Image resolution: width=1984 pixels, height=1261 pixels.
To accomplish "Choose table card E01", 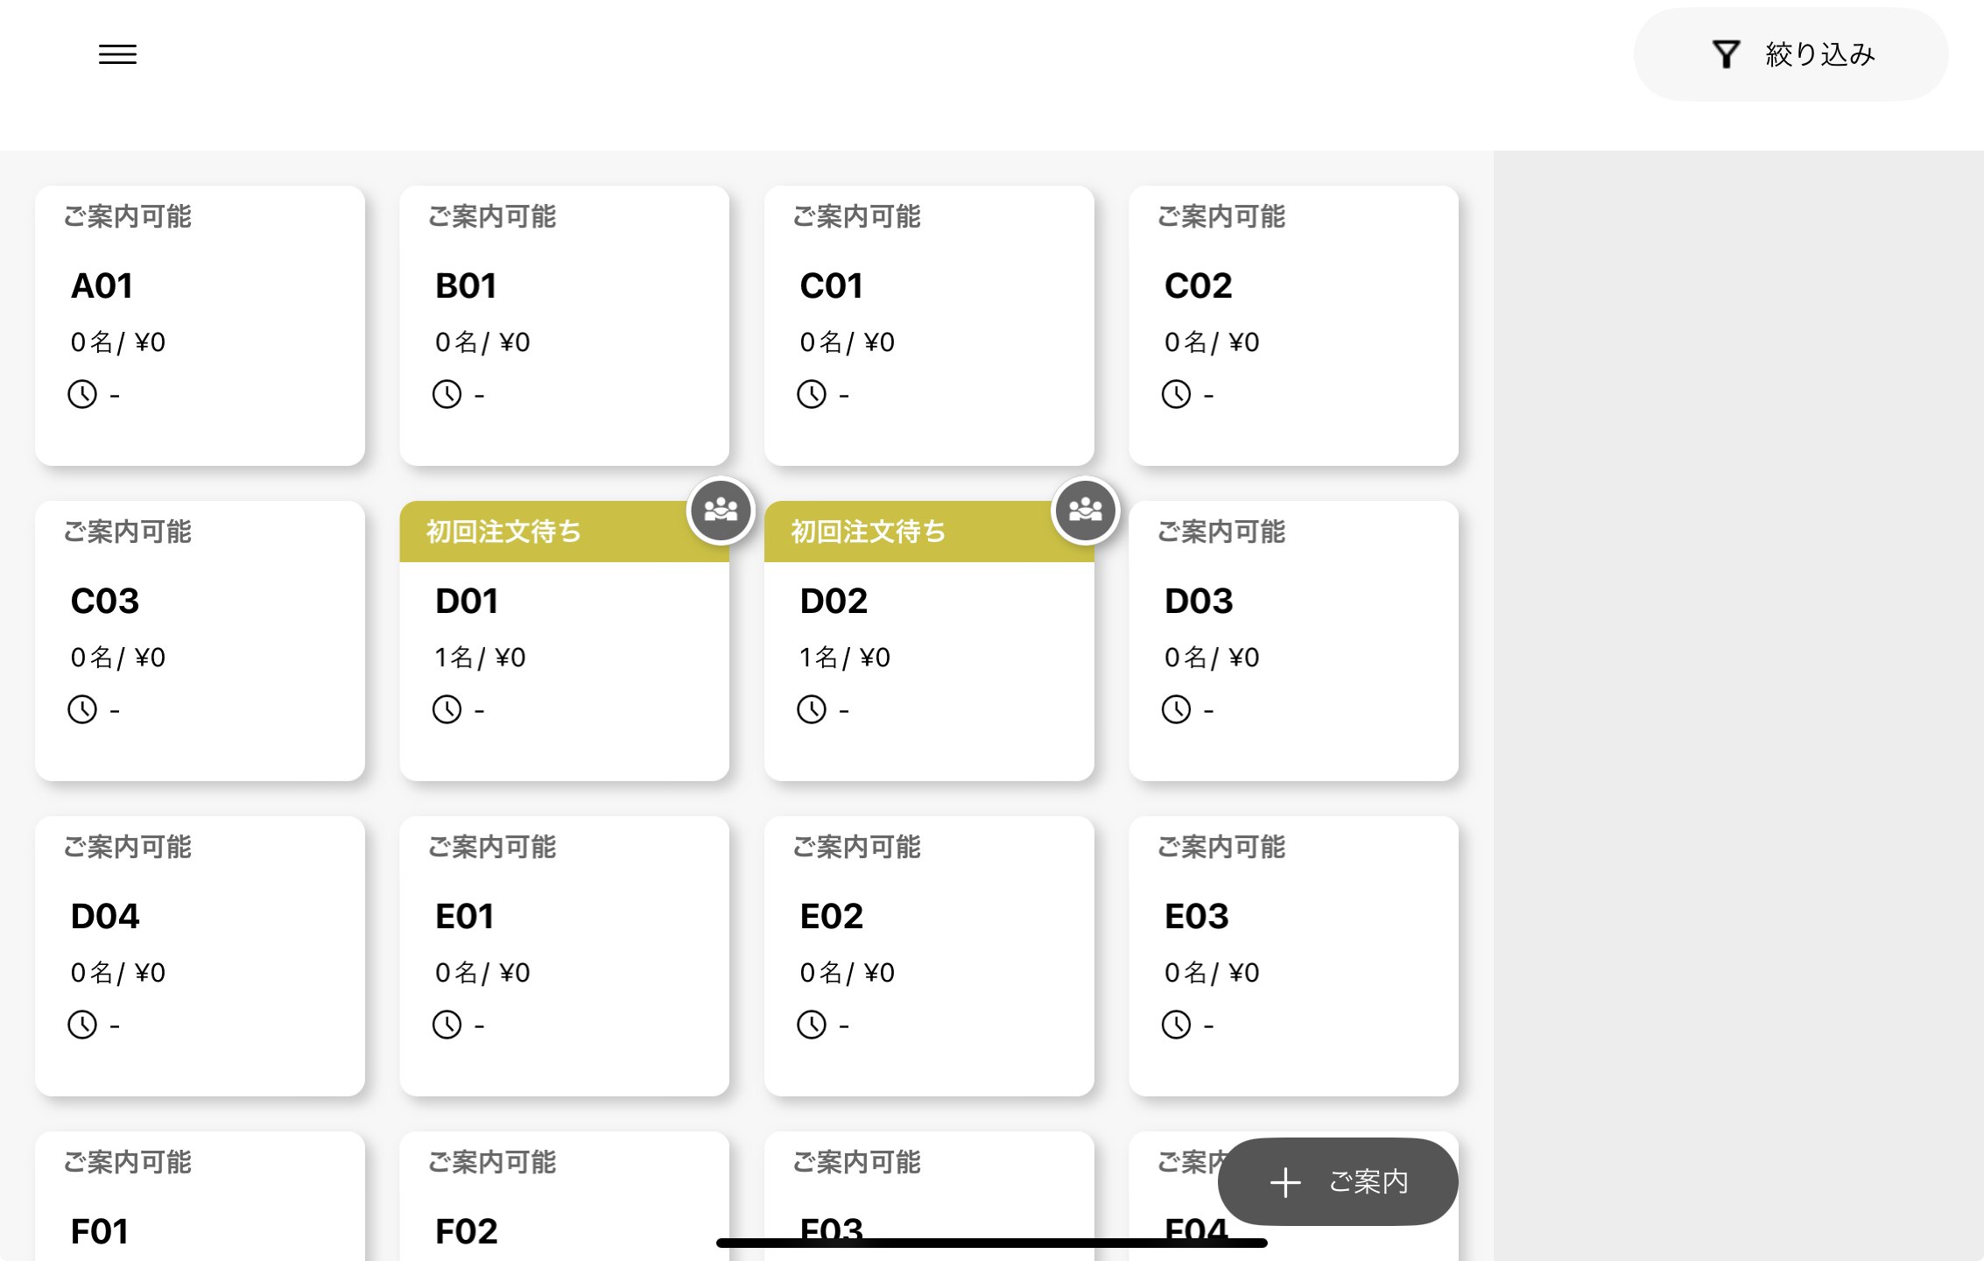I will tap(564, 956).
